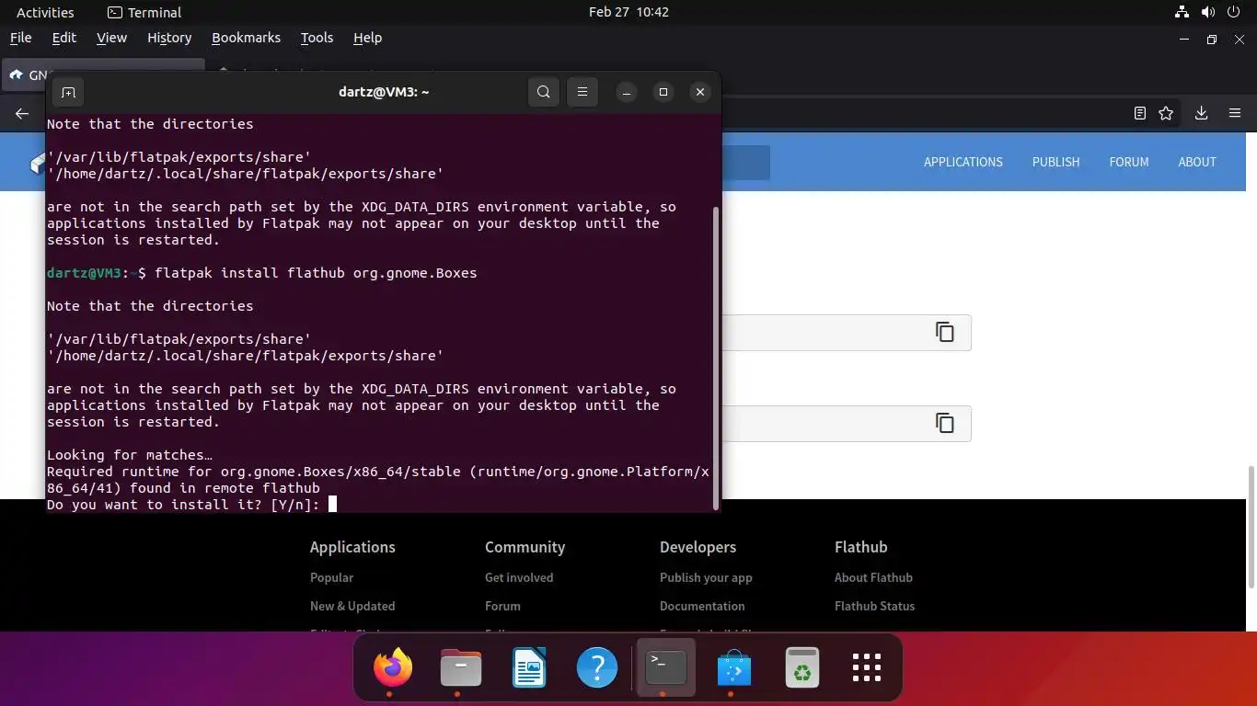1257x706 pixels.
Task: Click the terminal input cursor after [Y/n]:
Action: (332, 504)
